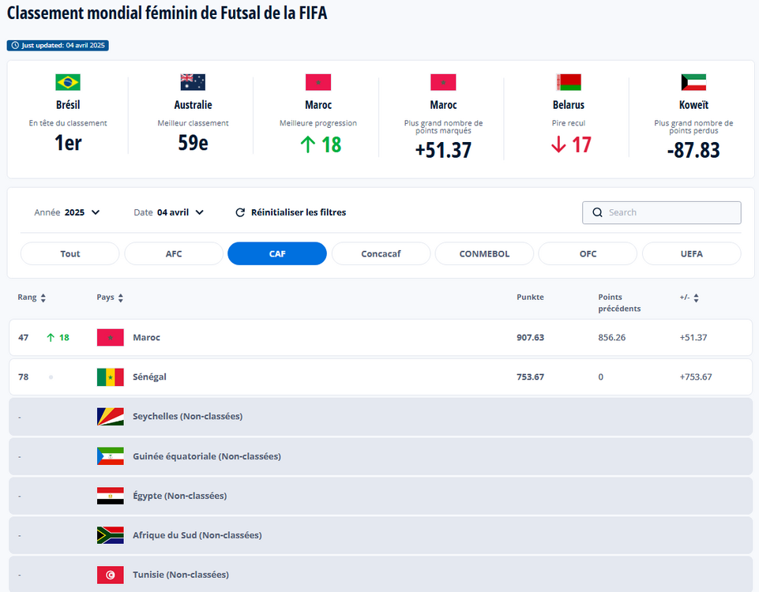Click the Just updated: 04 avril 2025 badge
The width and height of the screenshot is (759, 592).
point(58,46)
